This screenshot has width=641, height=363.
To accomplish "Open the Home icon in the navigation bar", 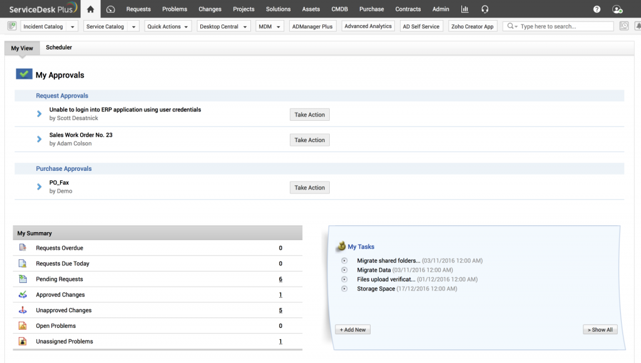I will (x=90, y=9).
